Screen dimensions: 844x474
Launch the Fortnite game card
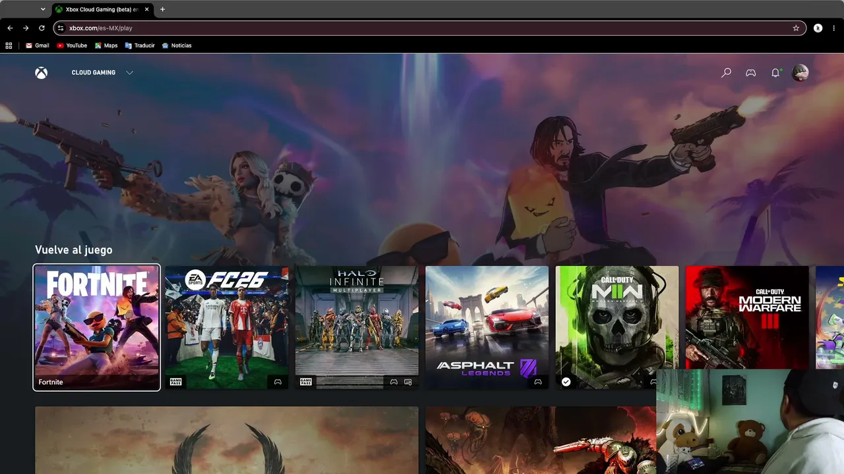coord(97,328)
